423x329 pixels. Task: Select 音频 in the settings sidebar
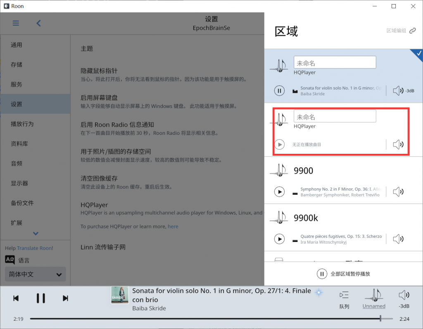(x=17, y=164)
